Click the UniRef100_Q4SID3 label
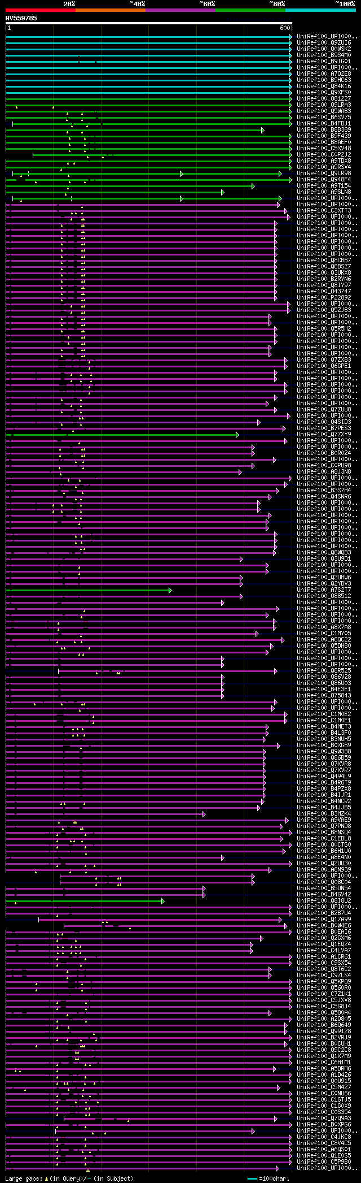The height and width of the screenshot is (1183, 361). 324,422
